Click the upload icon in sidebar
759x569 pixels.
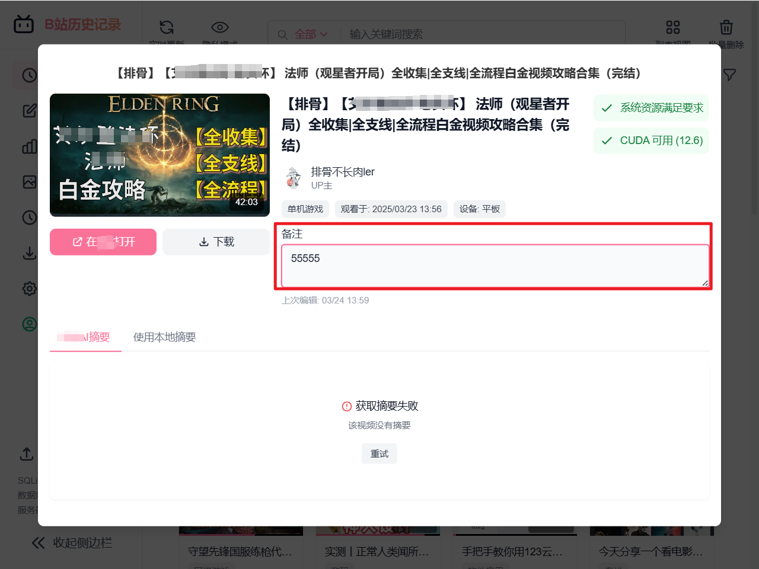[27, 454]
